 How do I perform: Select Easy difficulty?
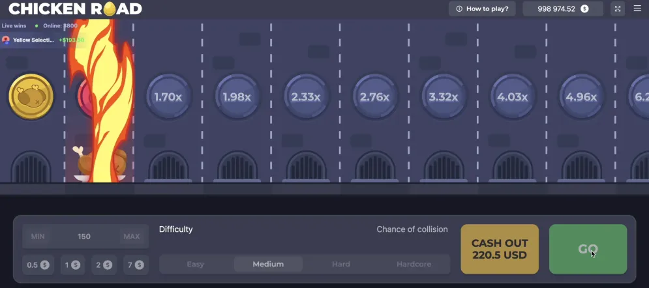(196, 264)
